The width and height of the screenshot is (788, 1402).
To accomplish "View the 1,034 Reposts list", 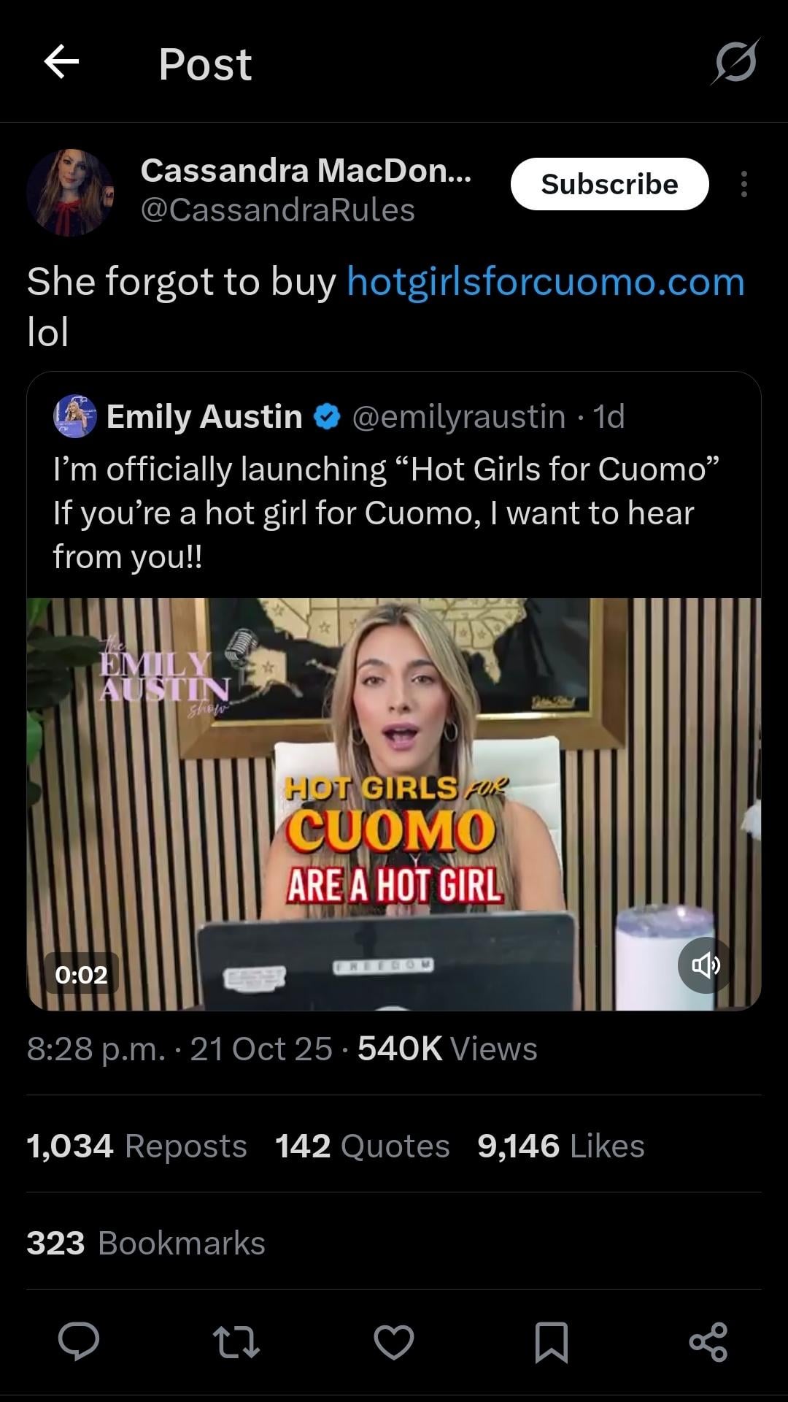I will [136, 1146].
